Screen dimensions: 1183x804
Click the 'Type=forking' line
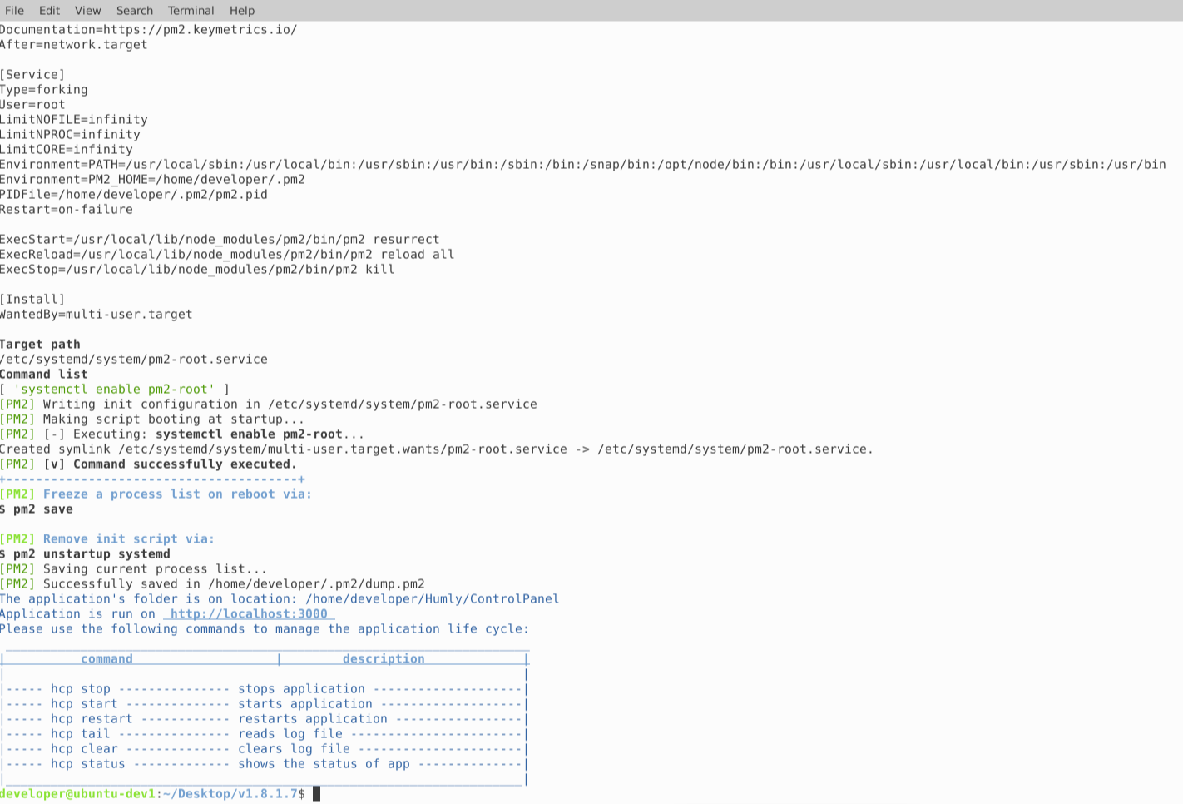click(x=43, y=90)
